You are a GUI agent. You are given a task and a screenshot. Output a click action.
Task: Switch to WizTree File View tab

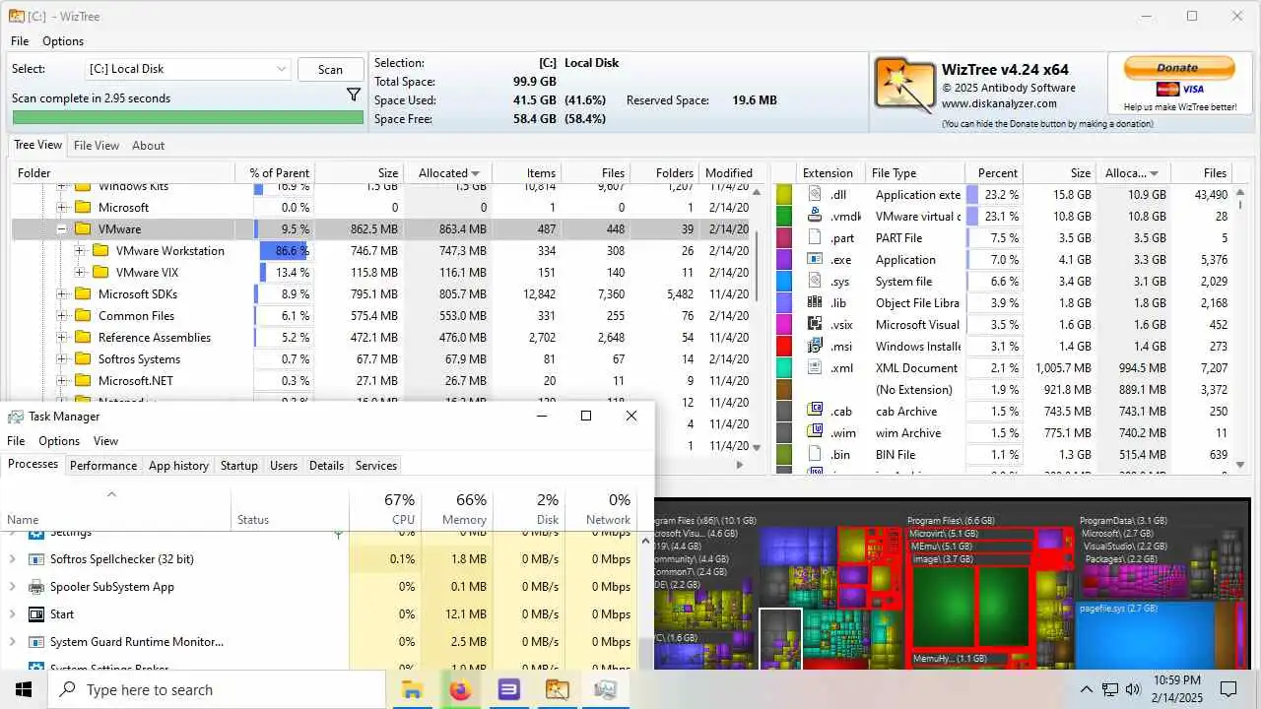pos(97,145)
